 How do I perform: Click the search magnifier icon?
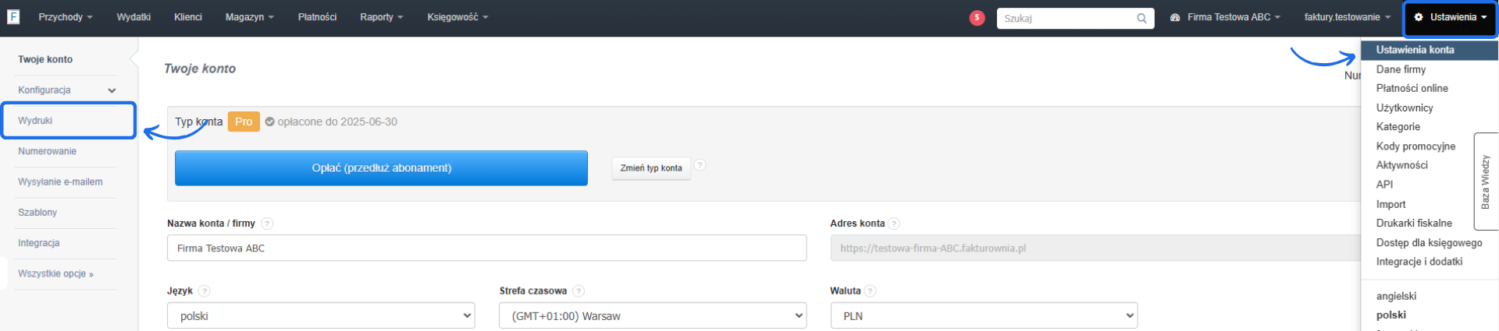click(x=1141, y=19)
